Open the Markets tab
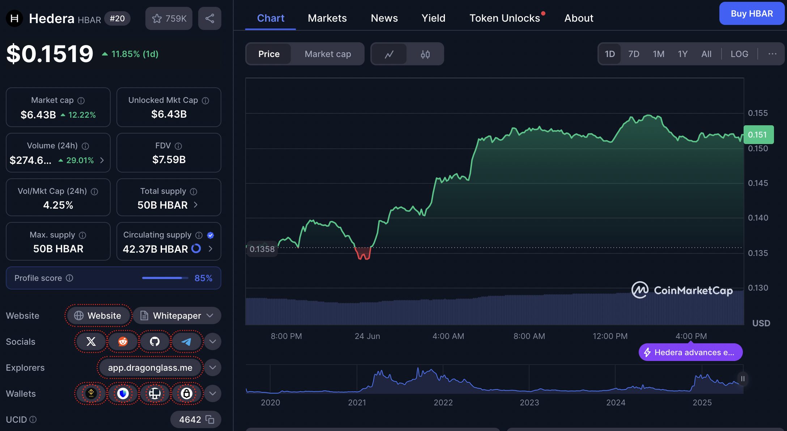787x431 pixels. pos(327,18)
